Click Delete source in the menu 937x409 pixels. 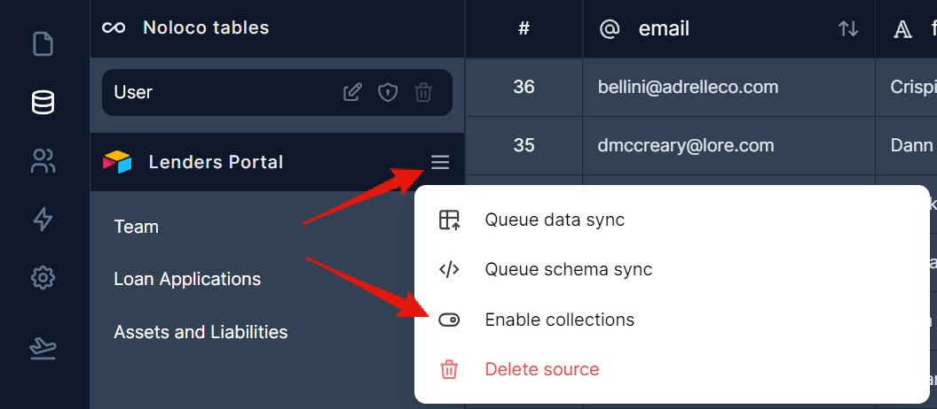point(541,369)
